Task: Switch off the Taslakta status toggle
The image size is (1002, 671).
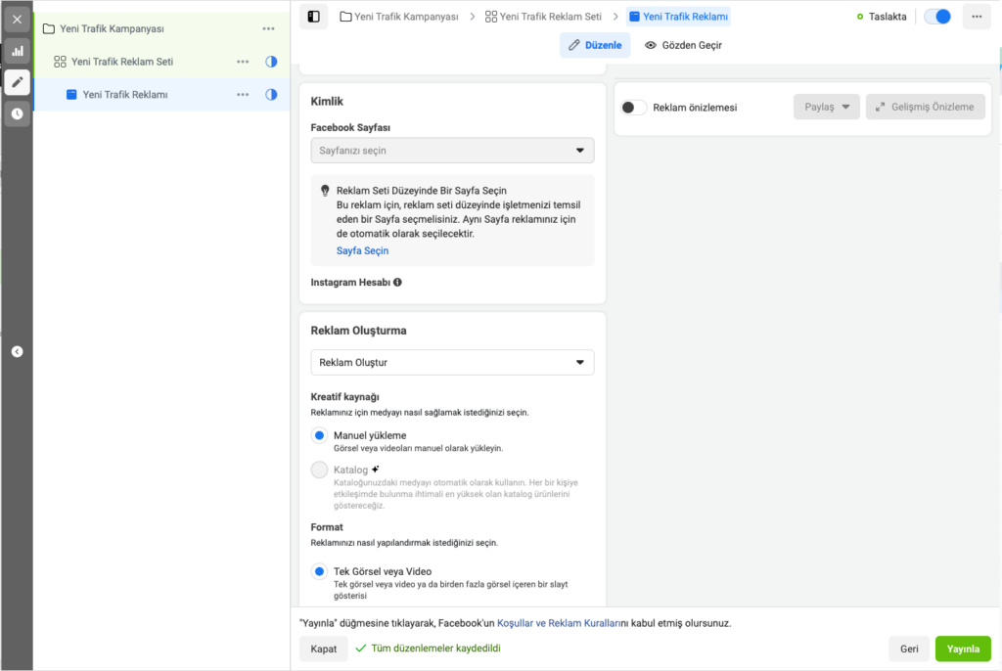Action: (936, 17)
